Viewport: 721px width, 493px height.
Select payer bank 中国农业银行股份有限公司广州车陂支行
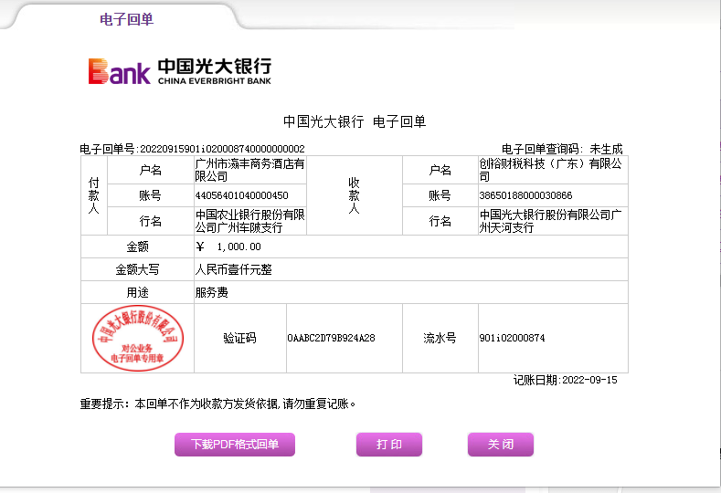pyautogui.click(x=249, y=221)
